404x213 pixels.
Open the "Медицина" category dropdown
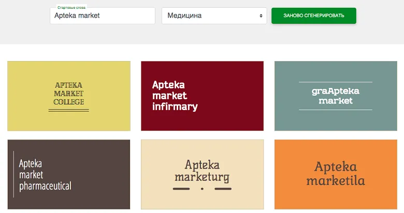click(214, 16)
